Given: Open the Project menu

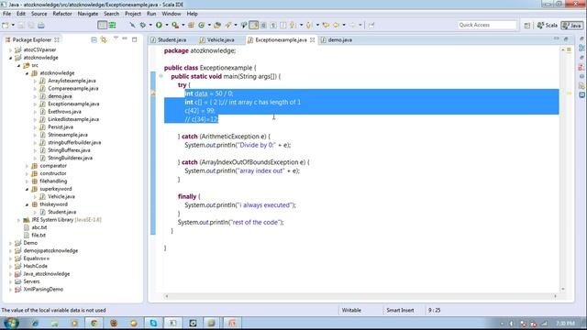Looking at the screenshot, I should pyautogui.click(x=132, y=14).
